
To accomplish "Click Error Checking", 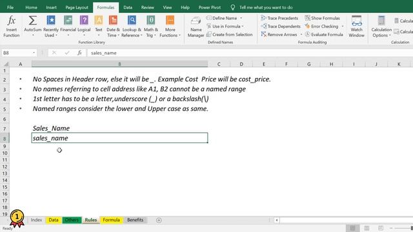I will (x=321, y=26).
